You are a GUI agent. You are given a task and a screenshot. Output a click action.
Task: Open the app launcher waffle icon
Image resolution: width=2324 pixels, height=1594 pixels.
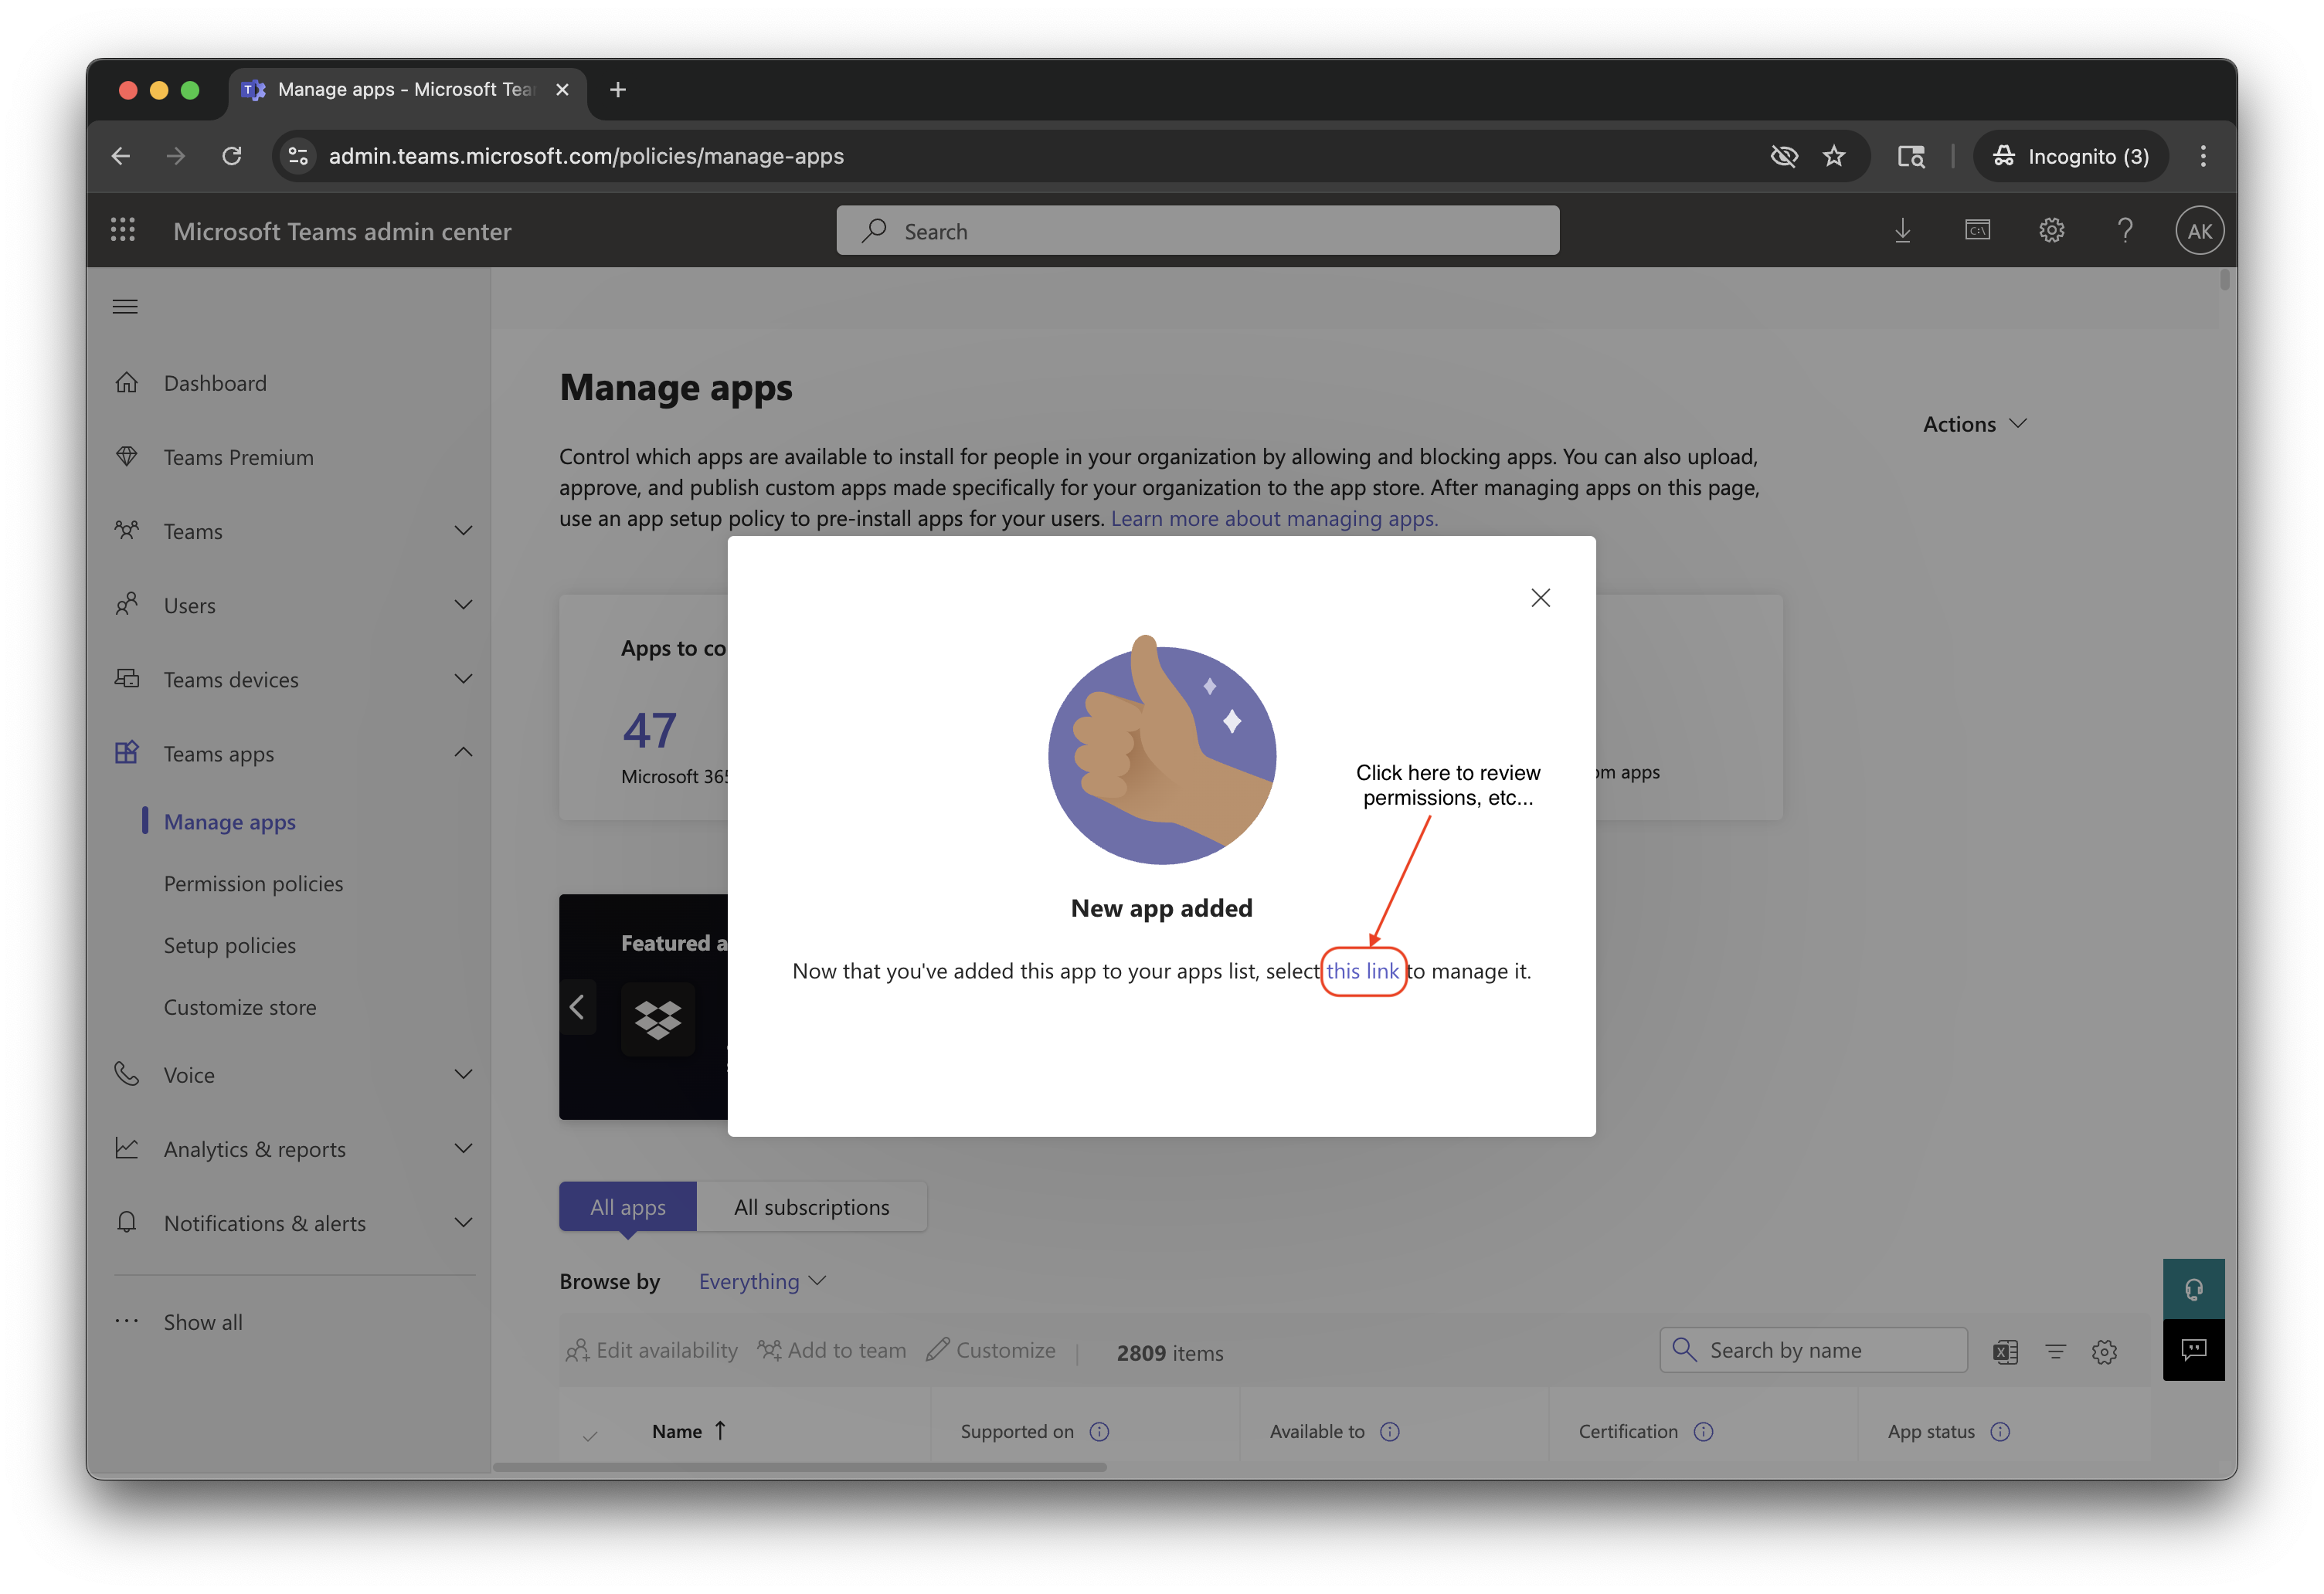coord(123,231)
